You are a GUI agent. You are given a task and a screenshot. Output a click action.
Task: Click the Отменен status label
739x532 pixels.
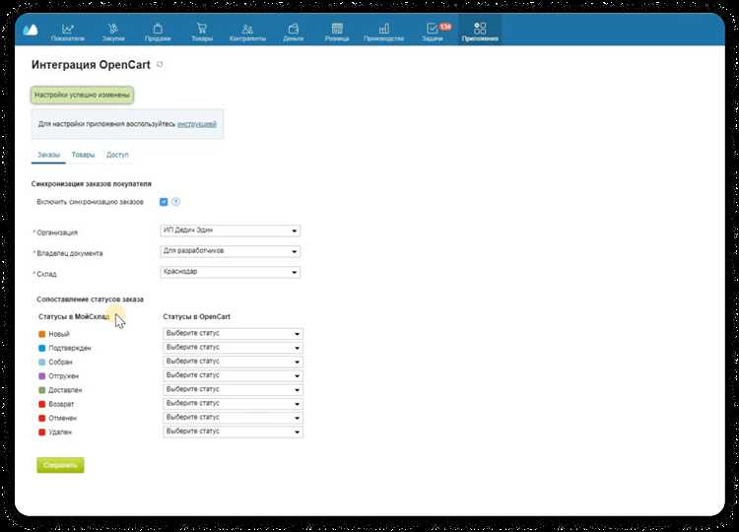(x=62, y=418)
